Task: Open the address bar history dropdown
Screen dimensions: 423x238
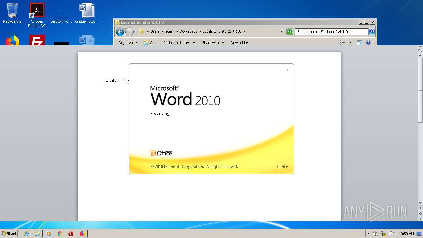Action: pos(281,32)
